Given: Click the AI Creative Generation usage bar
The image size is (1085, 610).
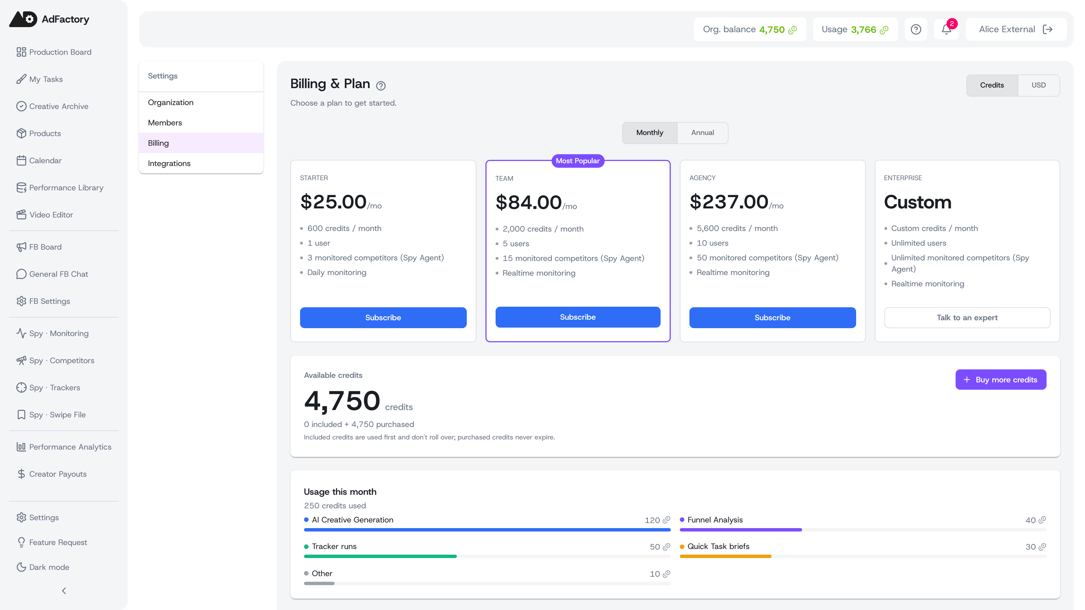Looking at the screenshot, I should pyautogui.click(x=487, y=530).
